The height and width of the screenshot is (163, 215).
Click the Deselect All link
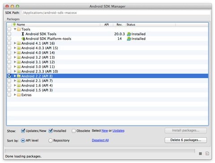click(x=100, y=140)
